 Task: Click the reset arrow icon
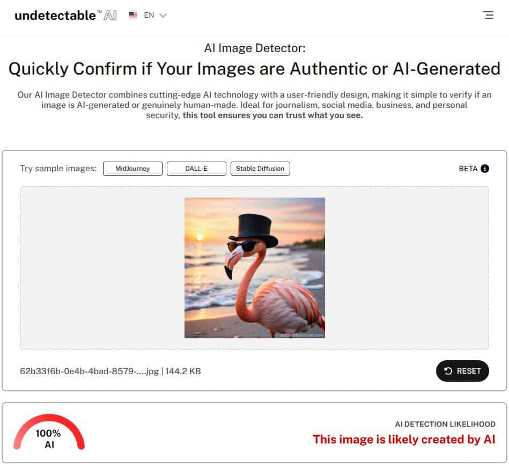point(448,371)
